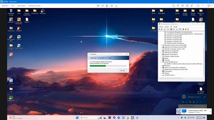
Task: Show hidden tray icons chevron
Action: [x=178, y=118]
